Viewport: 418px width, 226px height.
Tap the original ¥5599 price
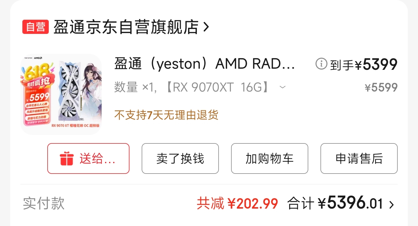(x=381, y=88)
